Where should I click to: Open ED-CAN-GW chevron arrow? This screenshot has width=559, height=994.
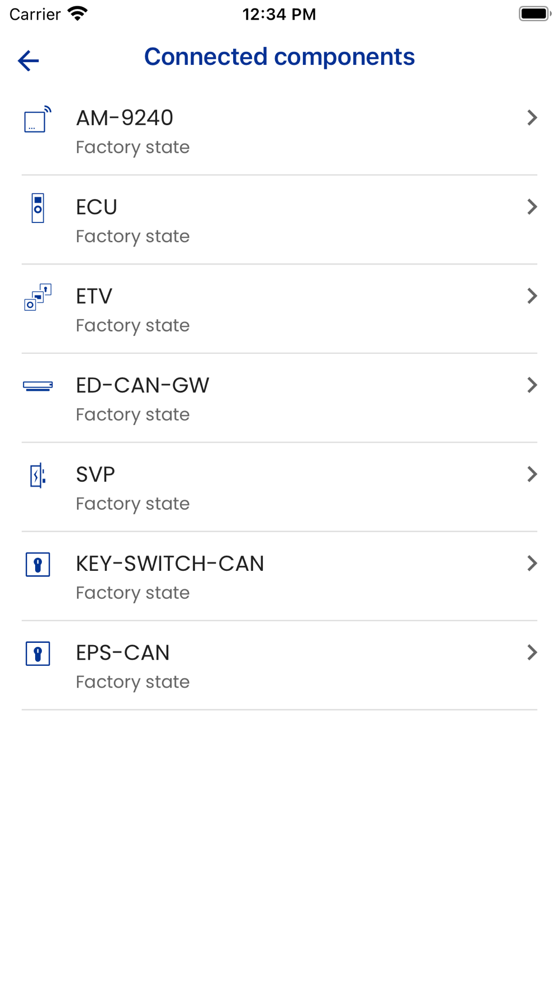click(532, 385)
